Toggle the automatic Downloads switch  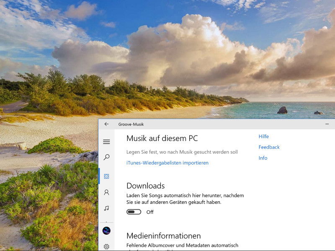(134, 212)
